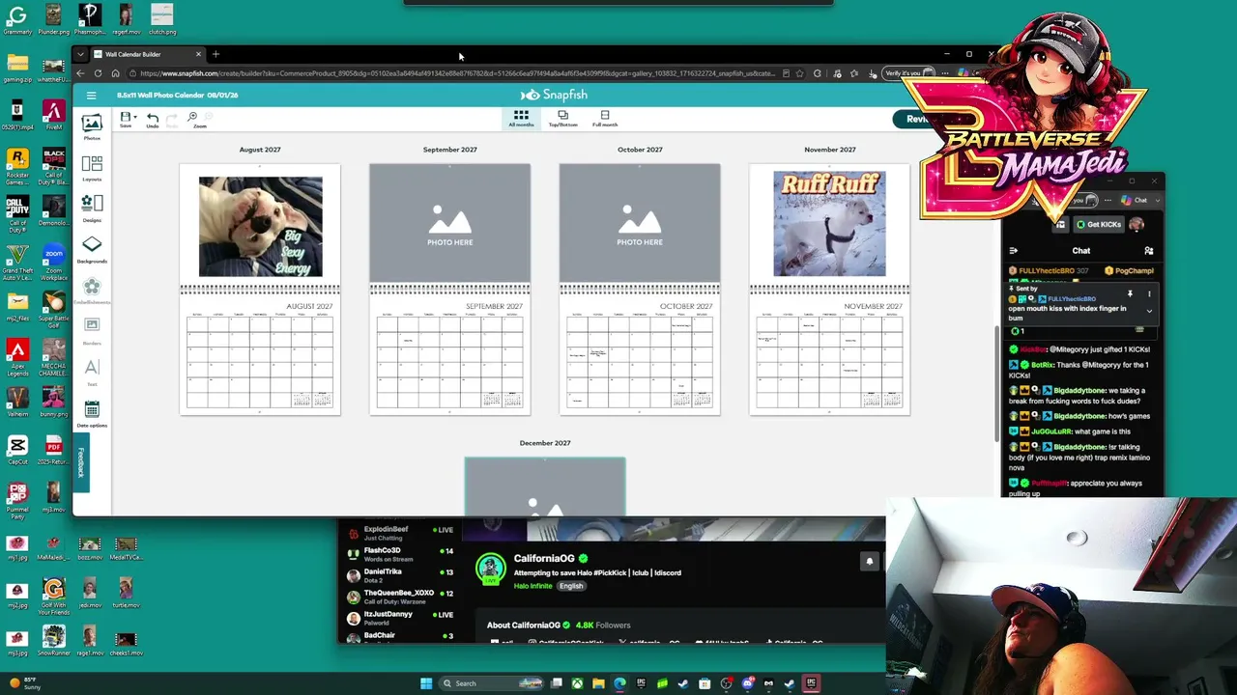Screen dimensions: 1237x695
Task: Select the December 2027 photo placeholder
Action: pos(545,487)
